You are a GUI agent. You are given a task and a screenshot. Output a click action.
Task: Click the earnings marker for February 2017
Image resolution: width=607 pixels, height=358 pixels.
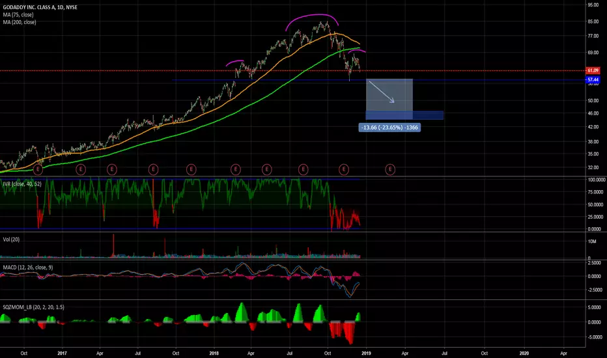tap(81, 169)
